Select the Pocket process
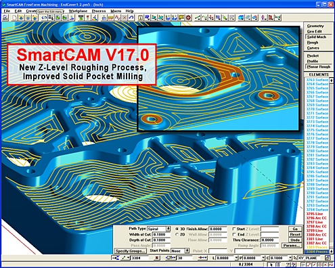The width and height of the screenshot is (335, 268). [x=313, y=55]
